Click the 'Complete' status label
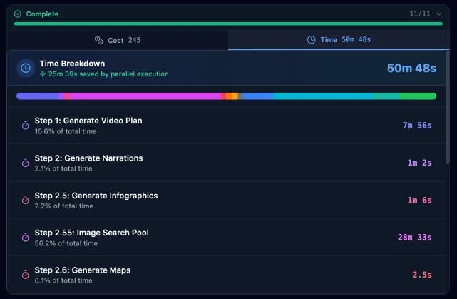This screenshot has width=457, height=299. [x=42, y=14]
